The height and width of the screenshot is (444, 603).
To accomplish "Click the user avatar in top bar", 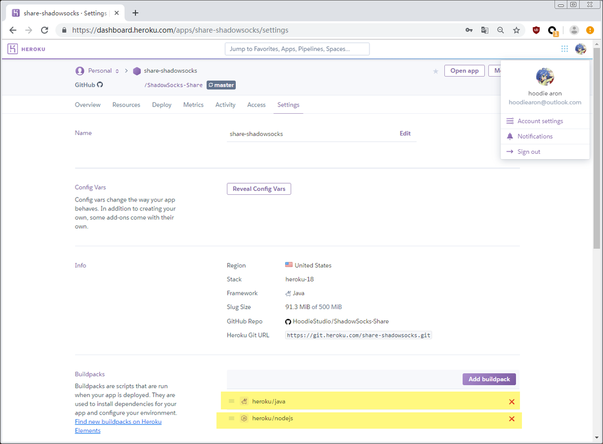I will click(580, 49).
